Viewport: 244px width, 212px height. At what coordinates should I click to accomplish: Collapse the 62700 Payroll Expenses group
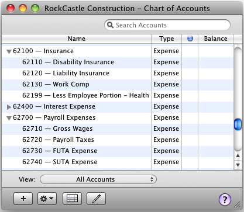click(9, 118)
